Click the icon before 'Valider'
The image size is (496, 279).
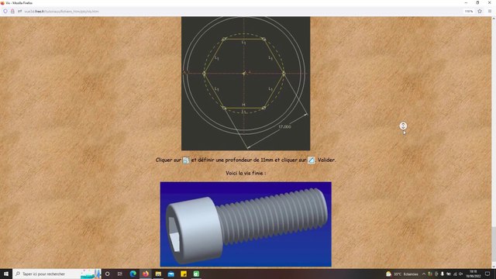click(x=312, y=160)
